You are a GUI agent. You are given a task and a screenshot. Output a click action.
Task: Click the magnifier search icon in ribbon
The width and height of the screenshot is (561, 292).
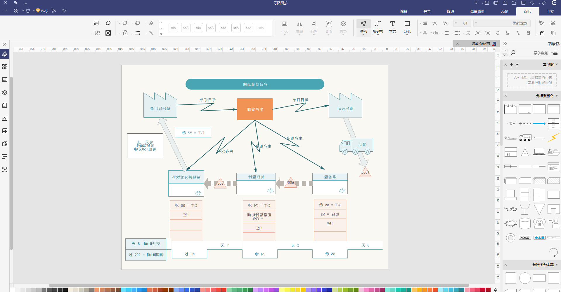[108, 23]
